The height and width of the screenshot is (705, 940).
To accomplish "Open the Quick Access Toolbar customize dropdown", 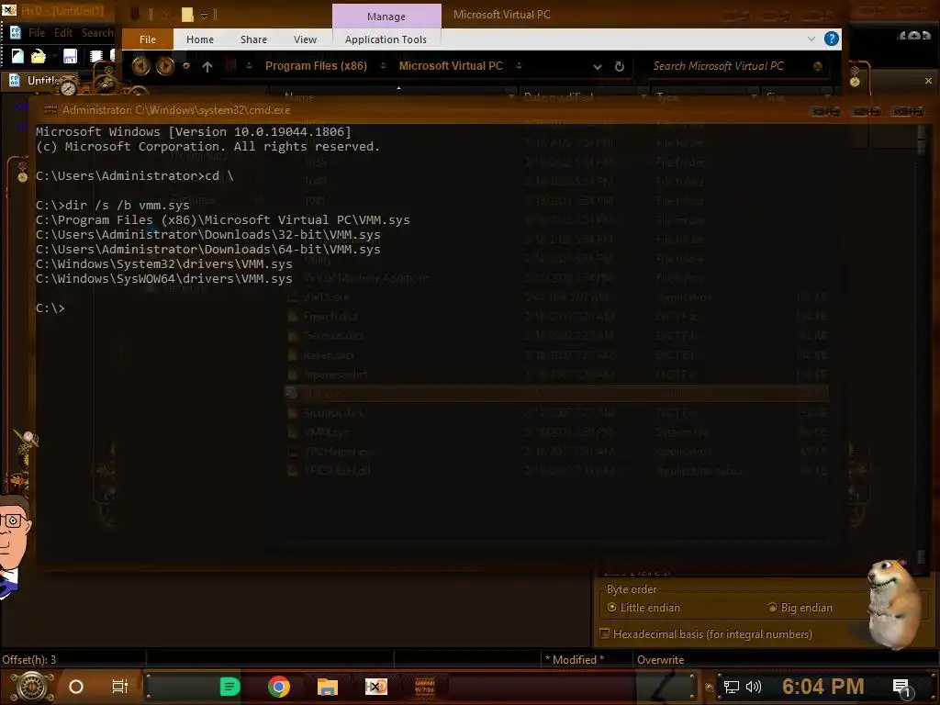I will point(204,15).
